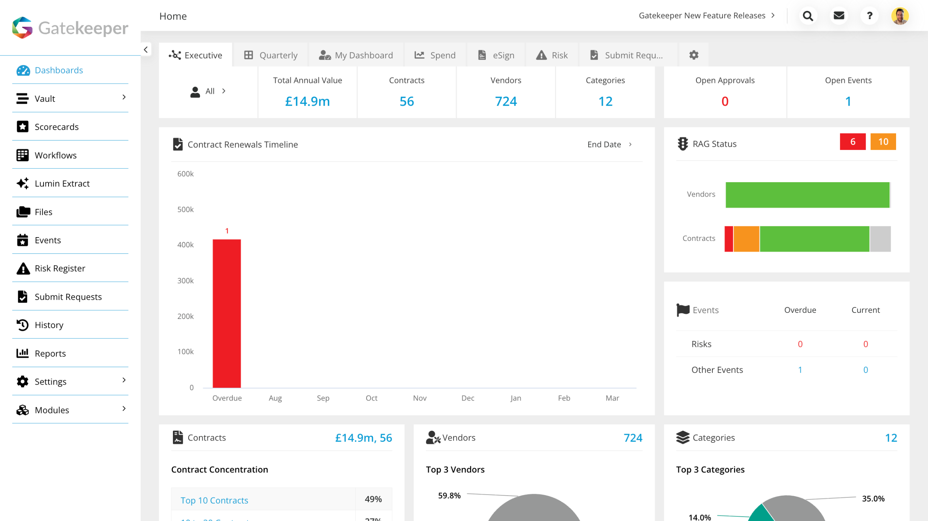This screenshot has height=521, width=928.
Task: Open the All users filter
Action: click(x=208, y=91)
